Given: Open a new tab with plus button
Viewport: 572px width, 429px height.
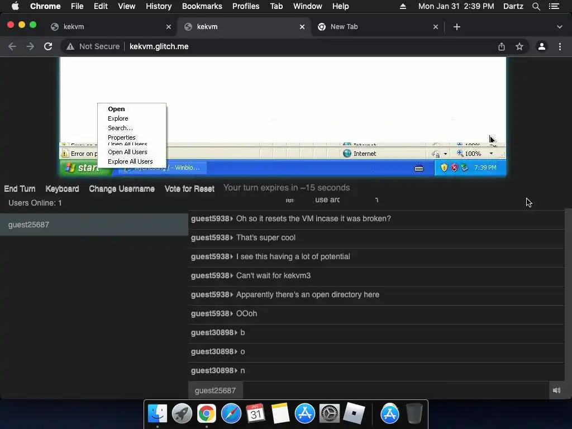Looking at the screenshot, I should [457, 27].
